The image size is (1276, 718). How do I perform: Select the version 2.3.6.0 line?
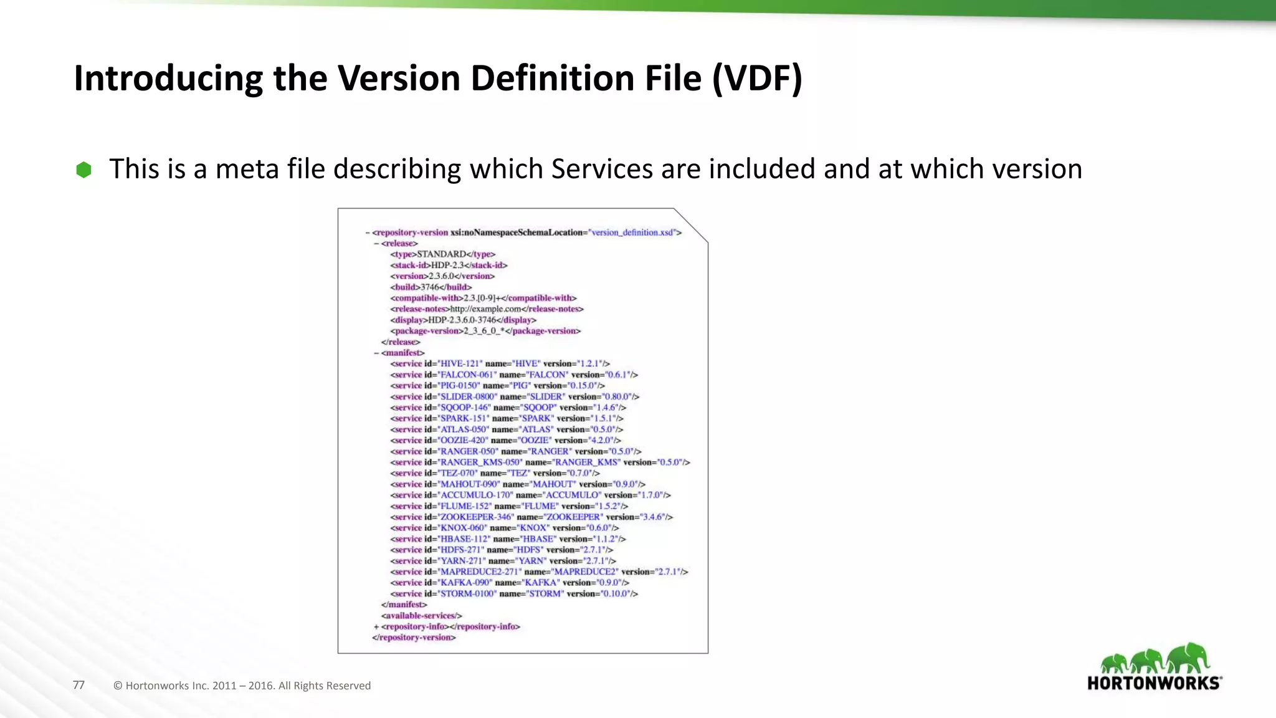442,276
